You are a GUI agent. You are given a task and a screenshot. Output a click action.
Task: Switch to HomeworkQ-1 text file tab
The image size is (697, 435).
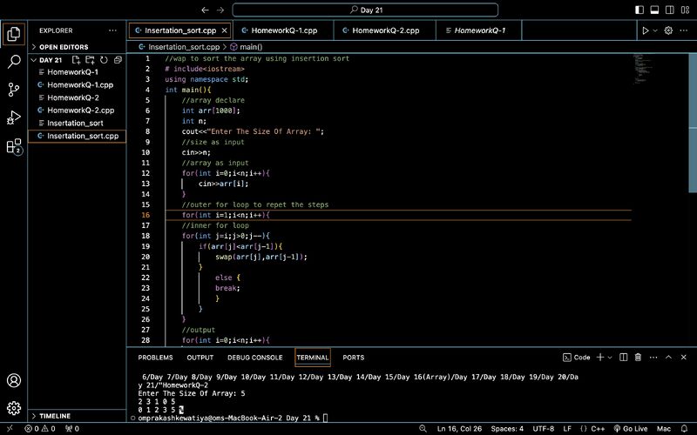478,30
